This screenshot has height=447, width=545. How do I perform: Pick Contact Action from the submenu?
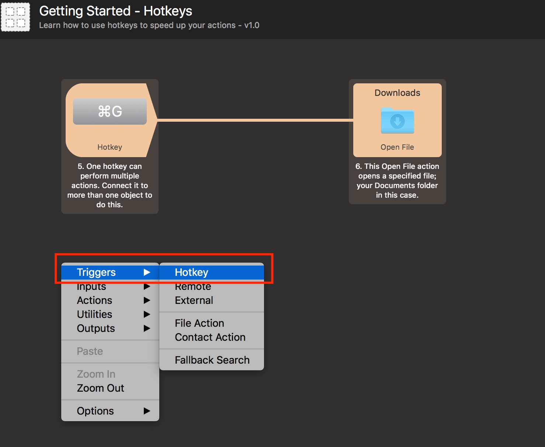210,337
